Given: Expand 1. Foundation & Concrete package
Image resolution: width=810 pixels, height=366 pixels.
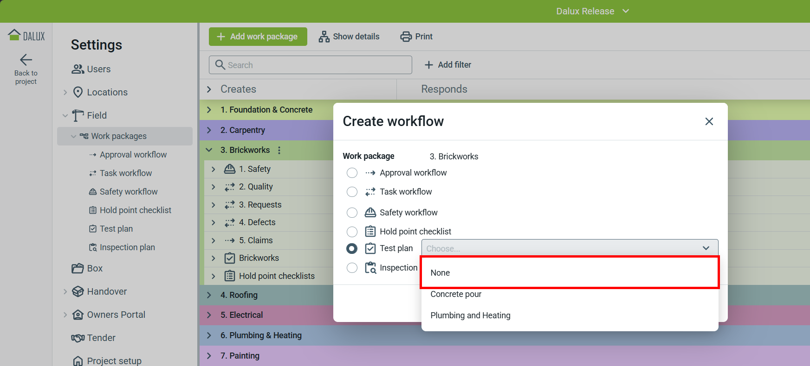Looking at the screenshot, I should pyautogui.click(x=209, y=110).
